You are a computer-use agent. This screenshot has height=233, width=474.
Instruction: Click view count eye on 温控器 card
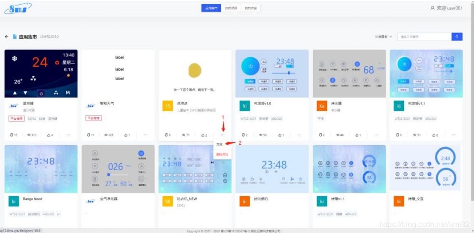point(29,135)
